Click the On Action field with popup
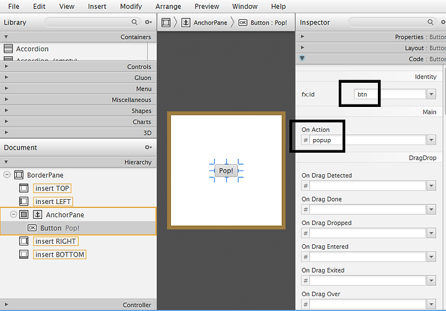The width and height of the screenshot is (446, 311). click(368, 140)
